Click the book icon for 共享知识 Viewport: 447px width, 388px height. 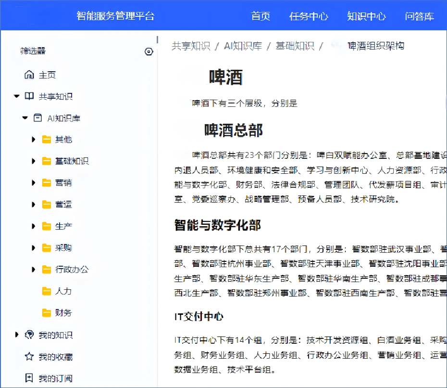point(29,96)
